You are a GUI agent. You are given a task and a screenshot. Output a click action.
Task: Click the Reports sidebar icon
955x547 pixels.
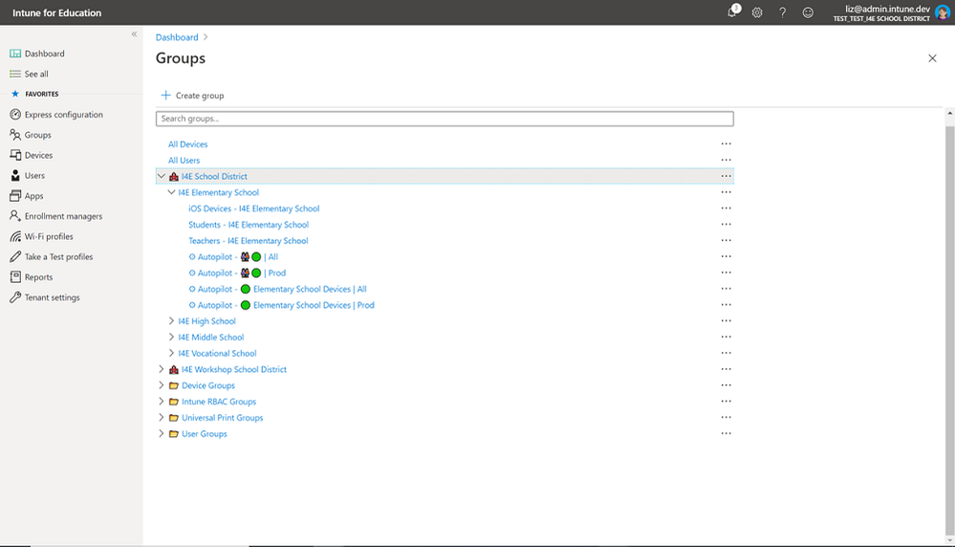(15, 277)
